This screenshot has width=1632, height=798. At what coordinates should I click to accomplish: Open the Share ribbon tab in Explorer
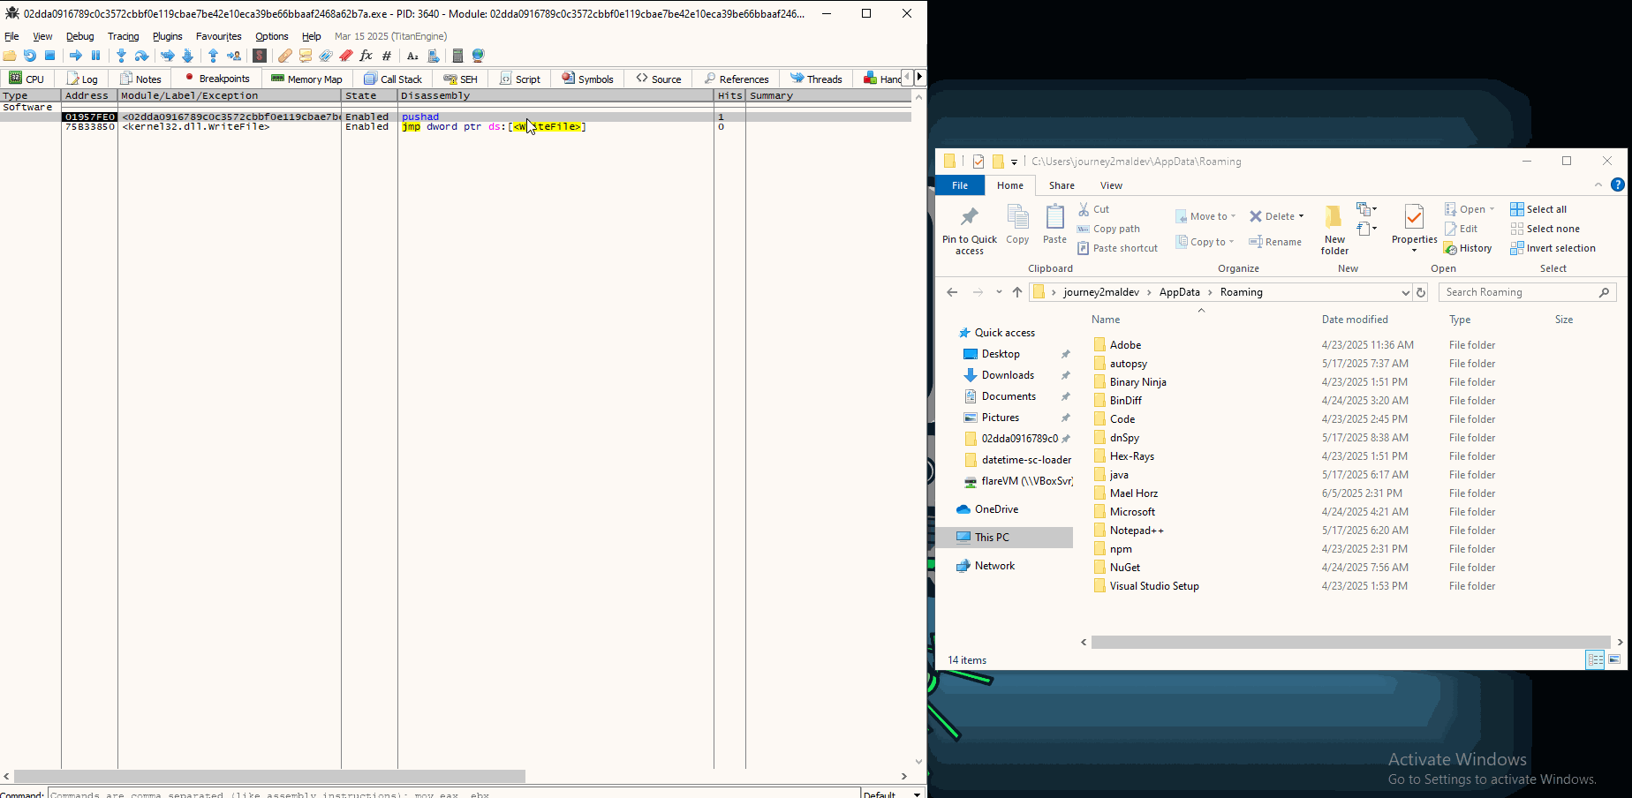pyautogui.click(x=1062, y=185)
